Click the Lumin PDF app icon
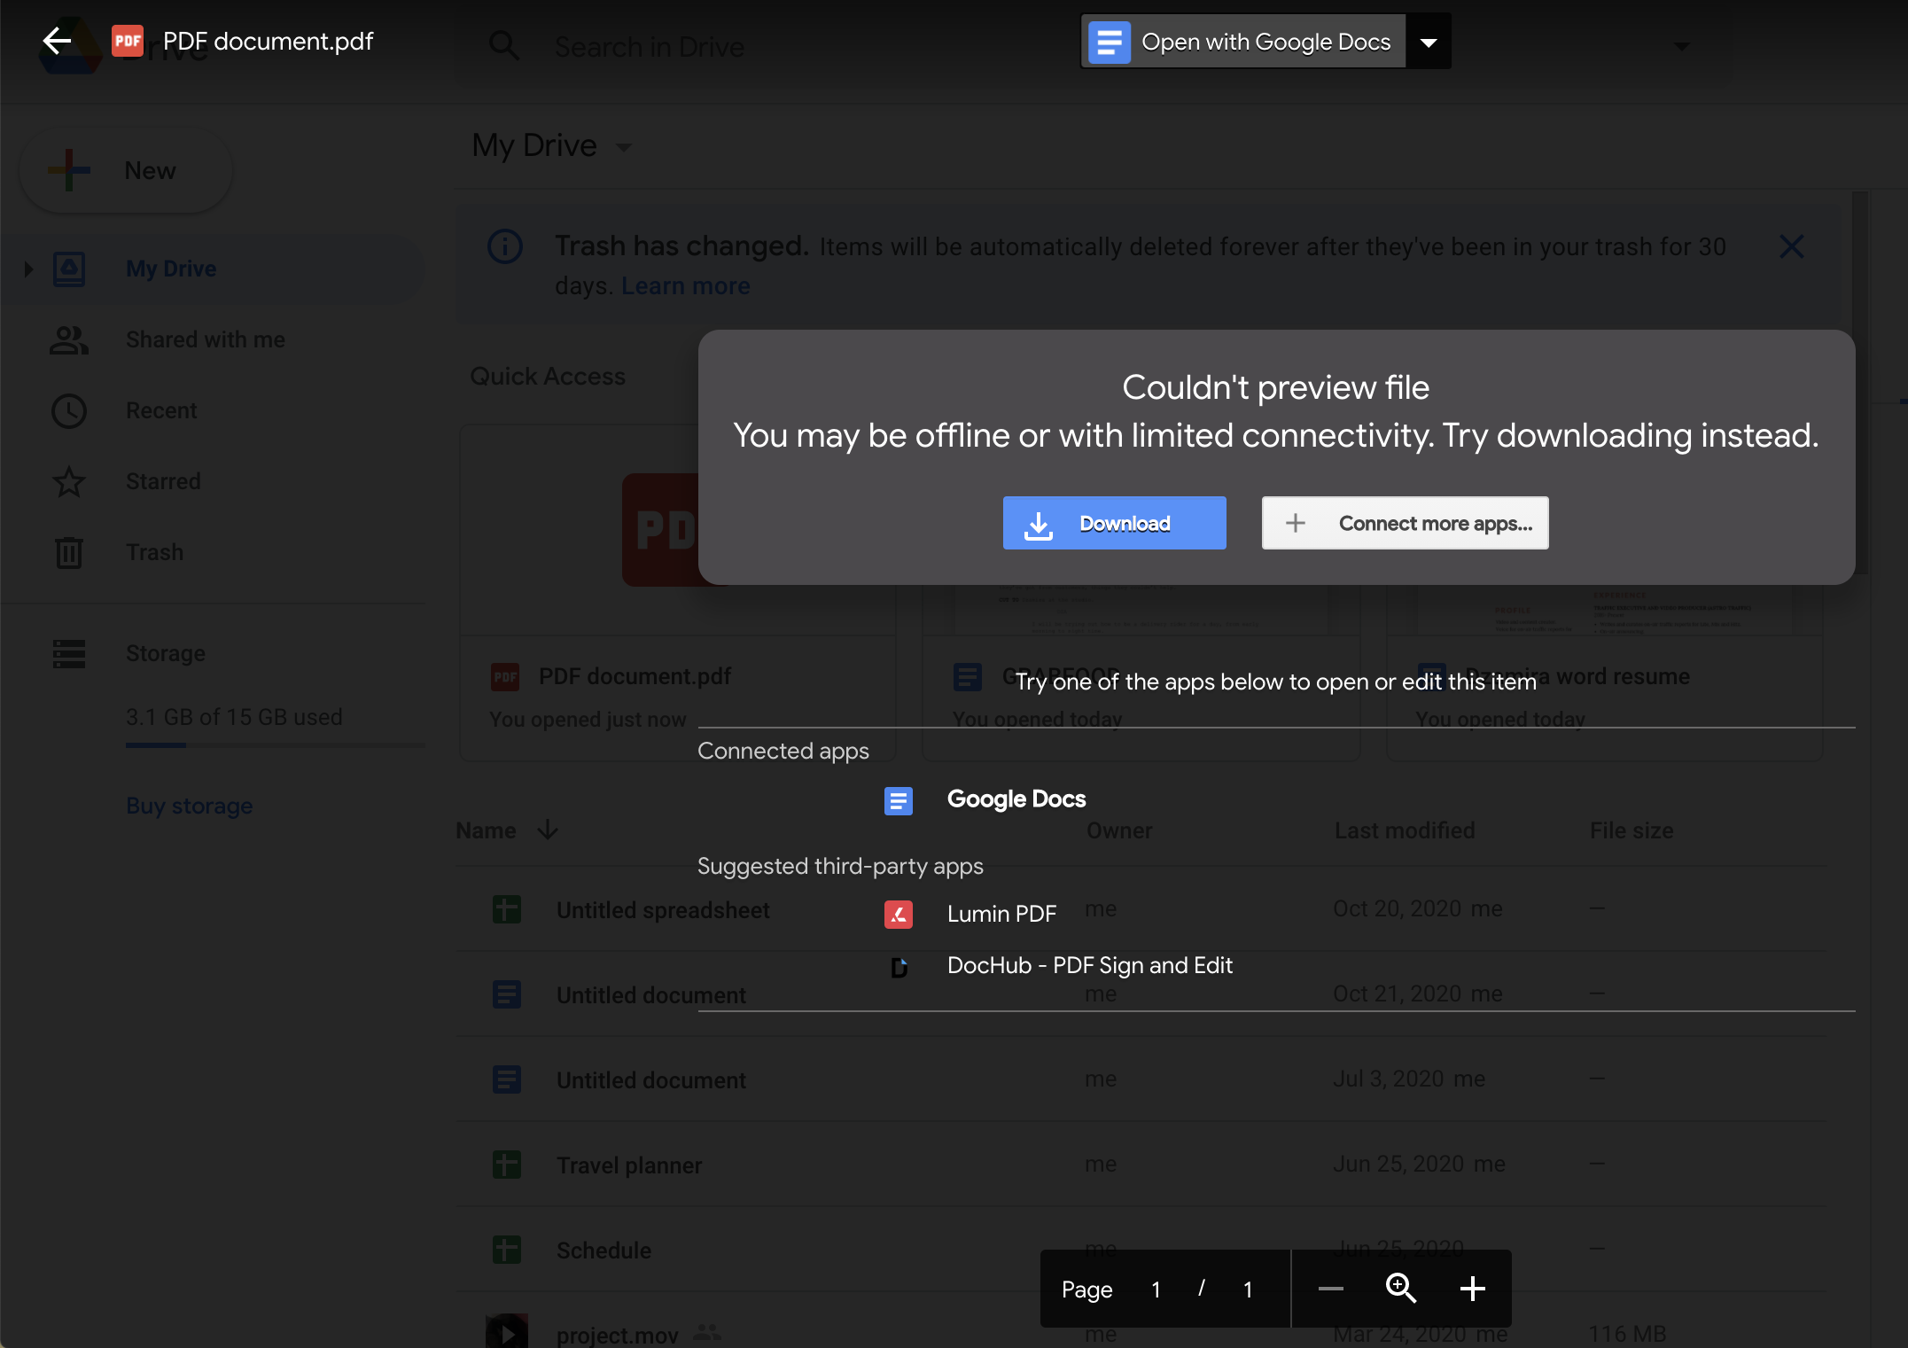This screenshot has height=1348, width=1908. coord(898,914)
